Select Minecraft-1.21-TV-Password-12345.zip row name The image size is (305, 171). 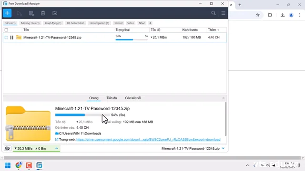(x=52, y=38)
